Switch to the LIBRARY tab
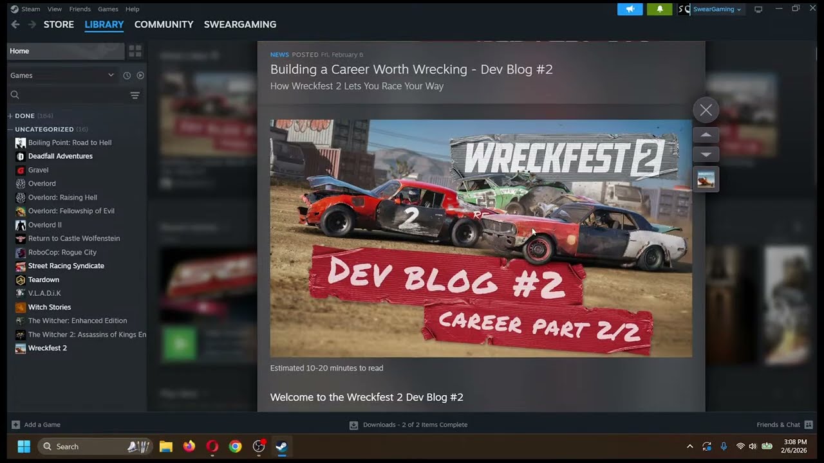 tap(104, 24)
